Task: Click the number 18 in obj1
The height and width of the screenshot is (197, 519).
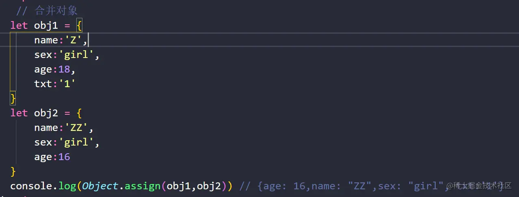Action: pos(64,69)
